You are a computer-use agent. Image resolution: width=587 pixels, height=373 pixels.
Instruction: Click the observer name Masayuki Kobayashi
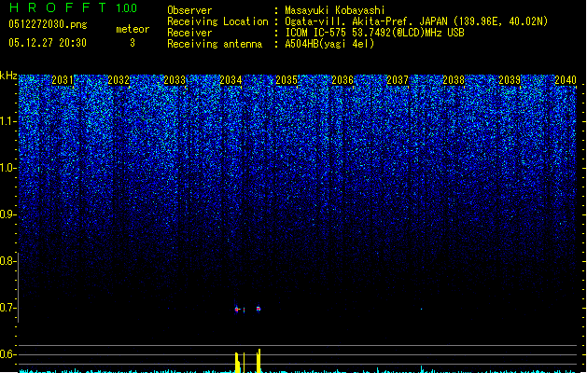click(335, 10)
